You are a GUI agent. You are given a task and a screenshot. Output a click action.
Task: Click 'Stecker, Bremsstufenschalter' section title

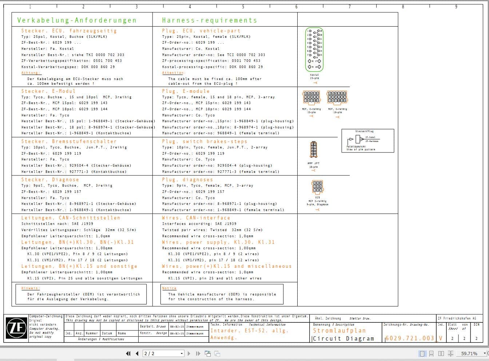pos(69,142)
